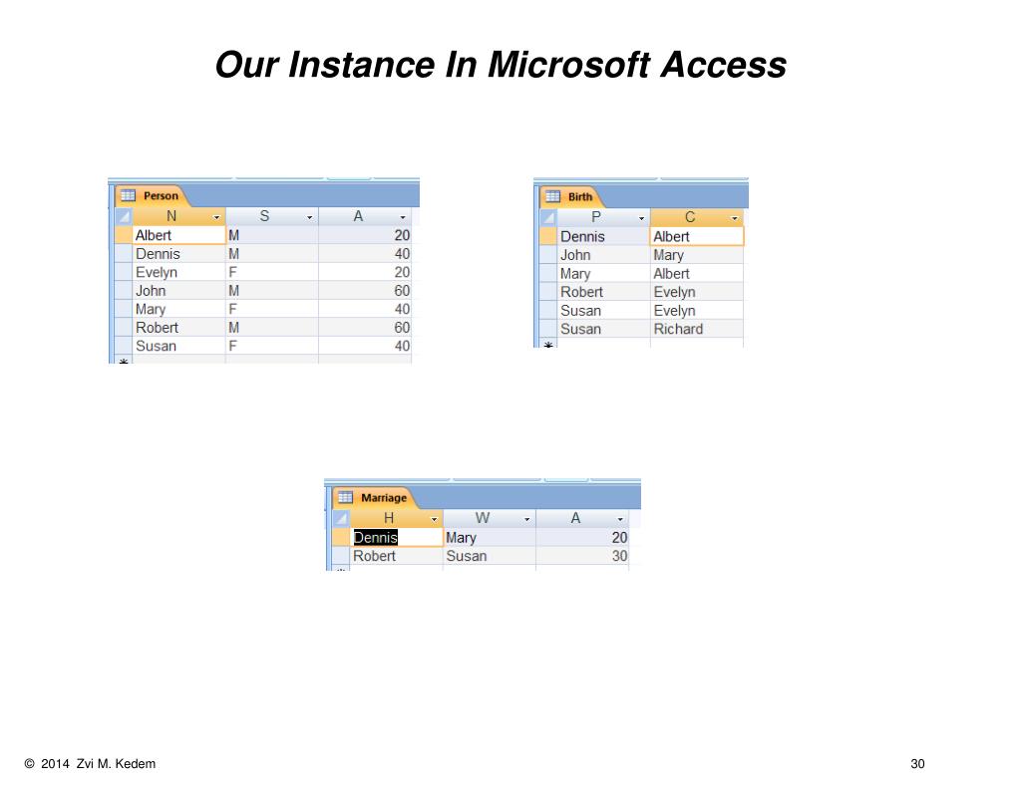Click the highlighted Dennis cell in Marriage
Image resolution: width=1021 pixels, height=788 pixels.
click(x=397, y=537)
